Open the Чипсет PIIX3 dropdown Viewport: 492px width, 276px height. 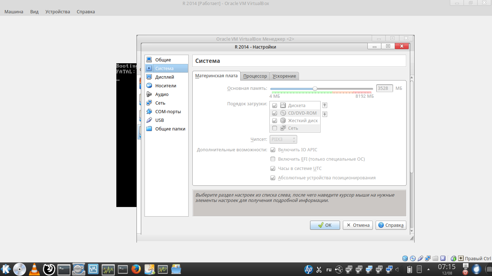pyautogui.click(x=283, y=139)
